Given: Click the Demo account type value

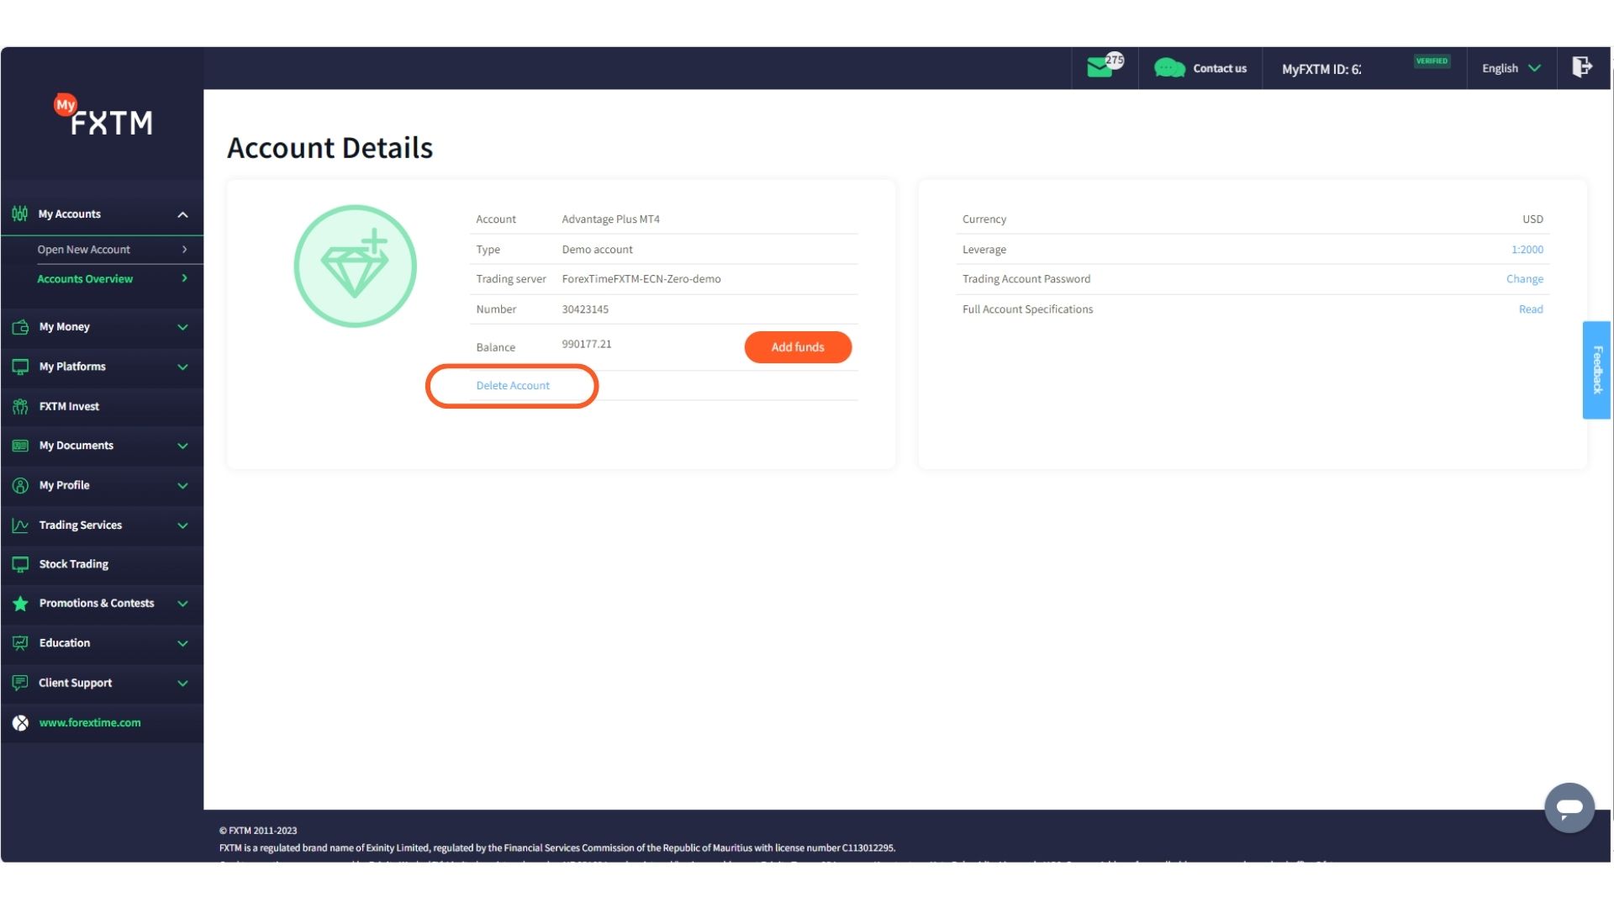Looking at the screenshot, I should pos(597,250).
